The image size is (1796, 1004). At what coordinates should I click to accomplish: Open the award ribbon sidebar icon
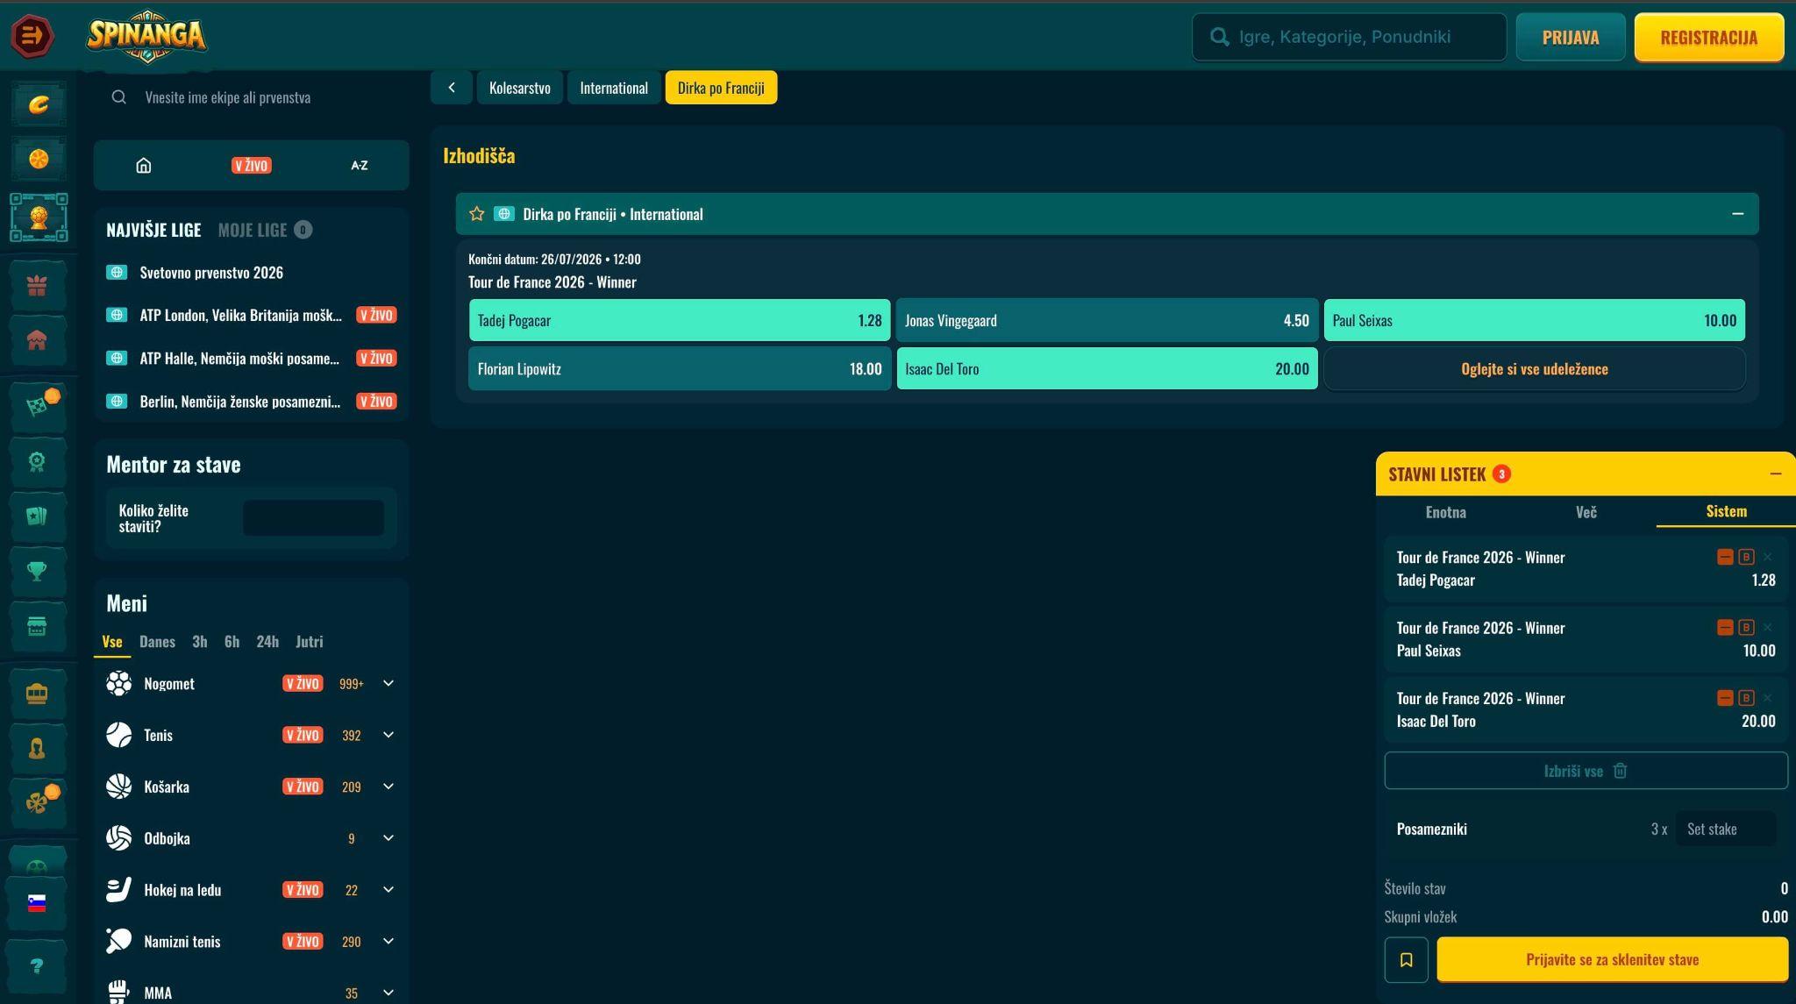pyautogui.click(x=37, y=461)
